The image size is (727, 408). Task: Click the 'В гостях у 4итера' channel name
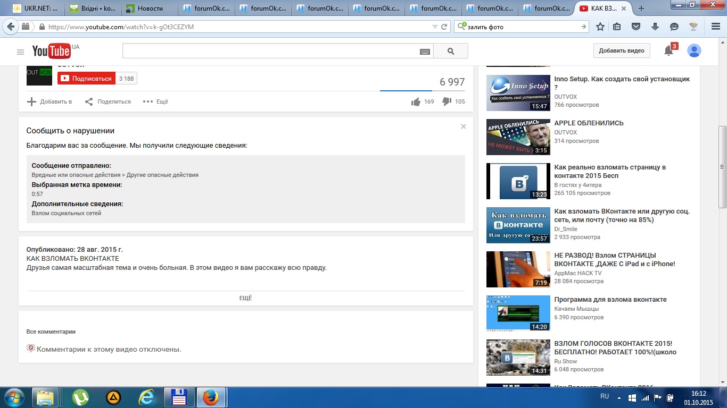pyautogui.click(x=578, y=185)
